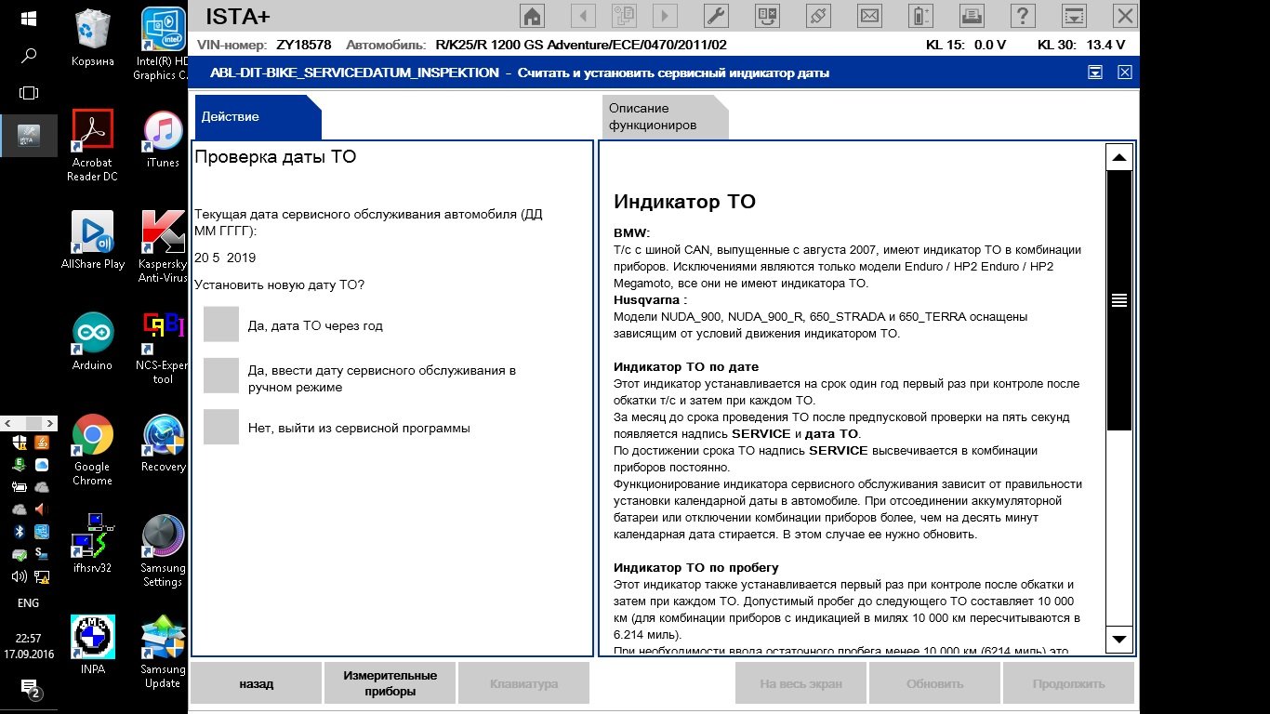
Task: Collapse the blue header panel with the arrow icon
Action: click(x=1095, y=73)
